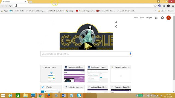
Task: Open the Chrome people profile button
Action: pos(159,1)
